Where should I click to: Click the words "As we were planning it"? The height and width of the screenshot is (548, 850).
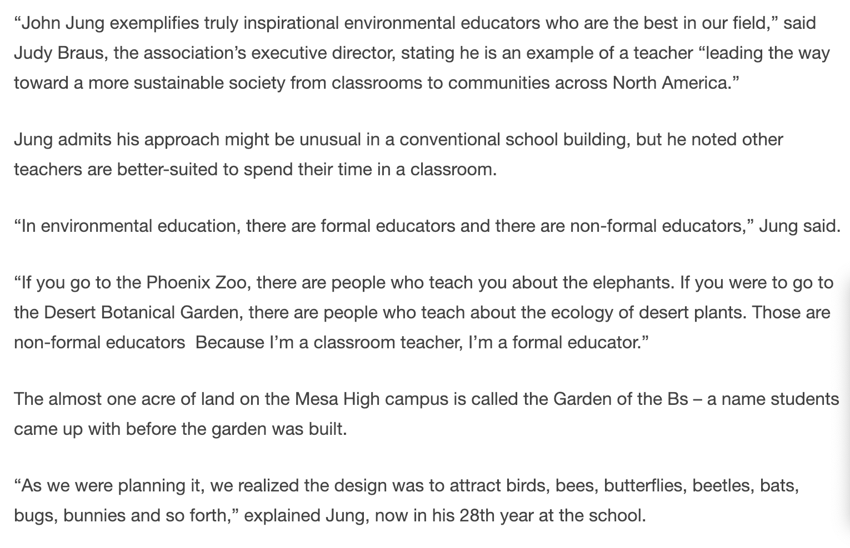point(111,486)
